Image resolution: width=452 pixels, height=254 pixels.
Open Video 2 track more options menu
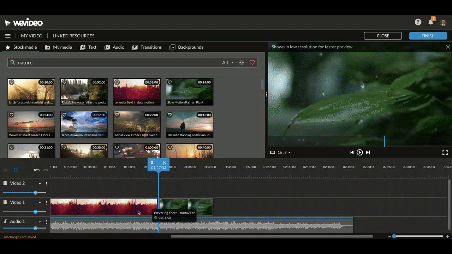tap(46, 183)
